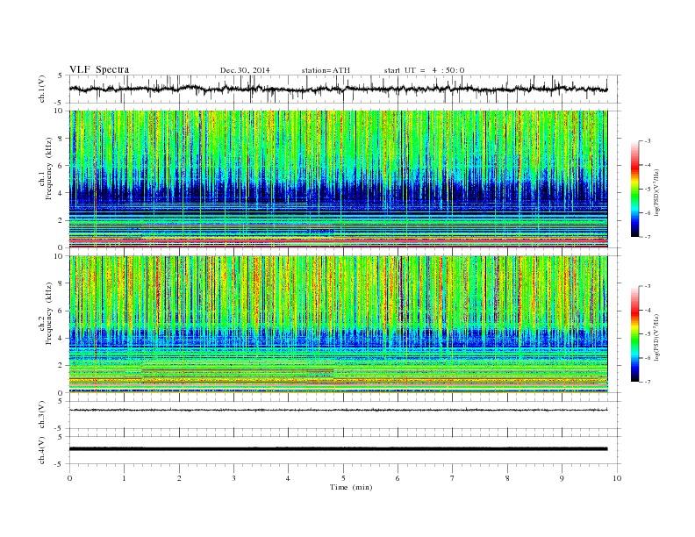Click the "10" kHz tick on ch.1 spectrogram
This screenshot has height=537, width=695.
click(61, 111)
